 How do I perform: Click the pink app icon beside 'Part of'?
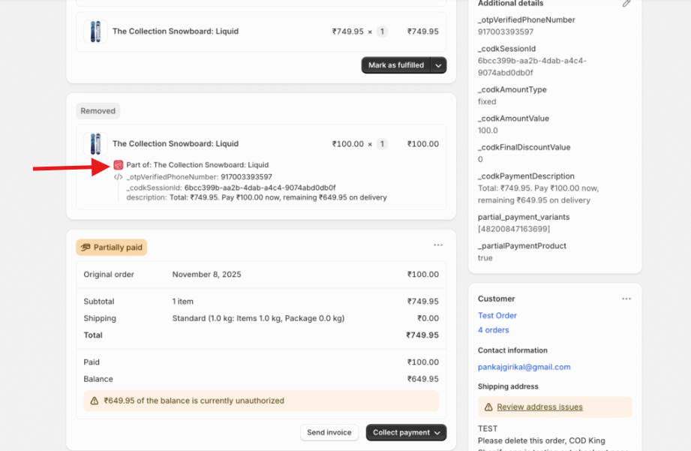pyautogui.click(x=119, y=165)
